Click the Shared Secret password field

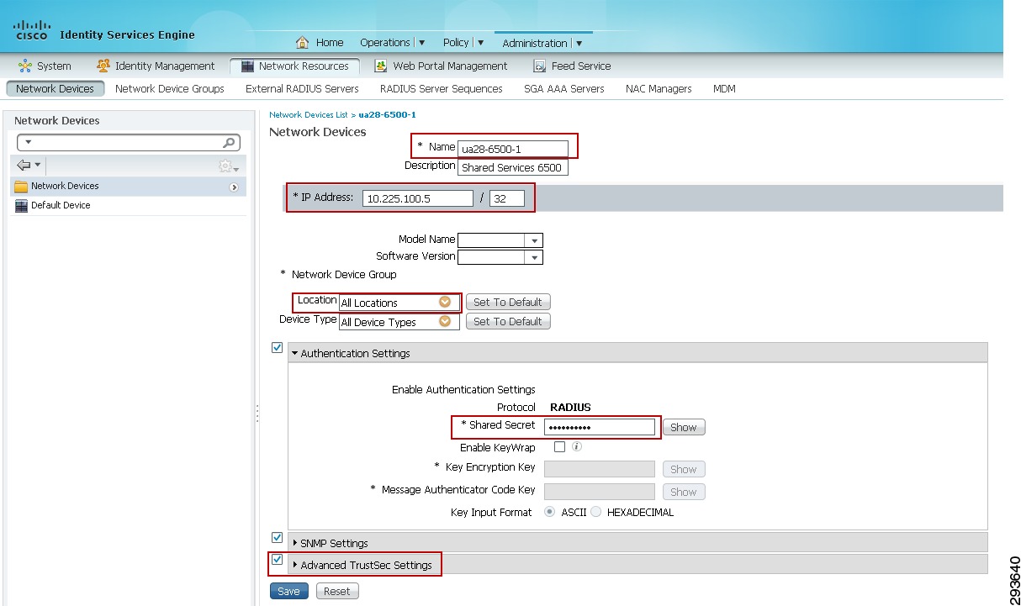pyautogui.click(x=600, y=427)
